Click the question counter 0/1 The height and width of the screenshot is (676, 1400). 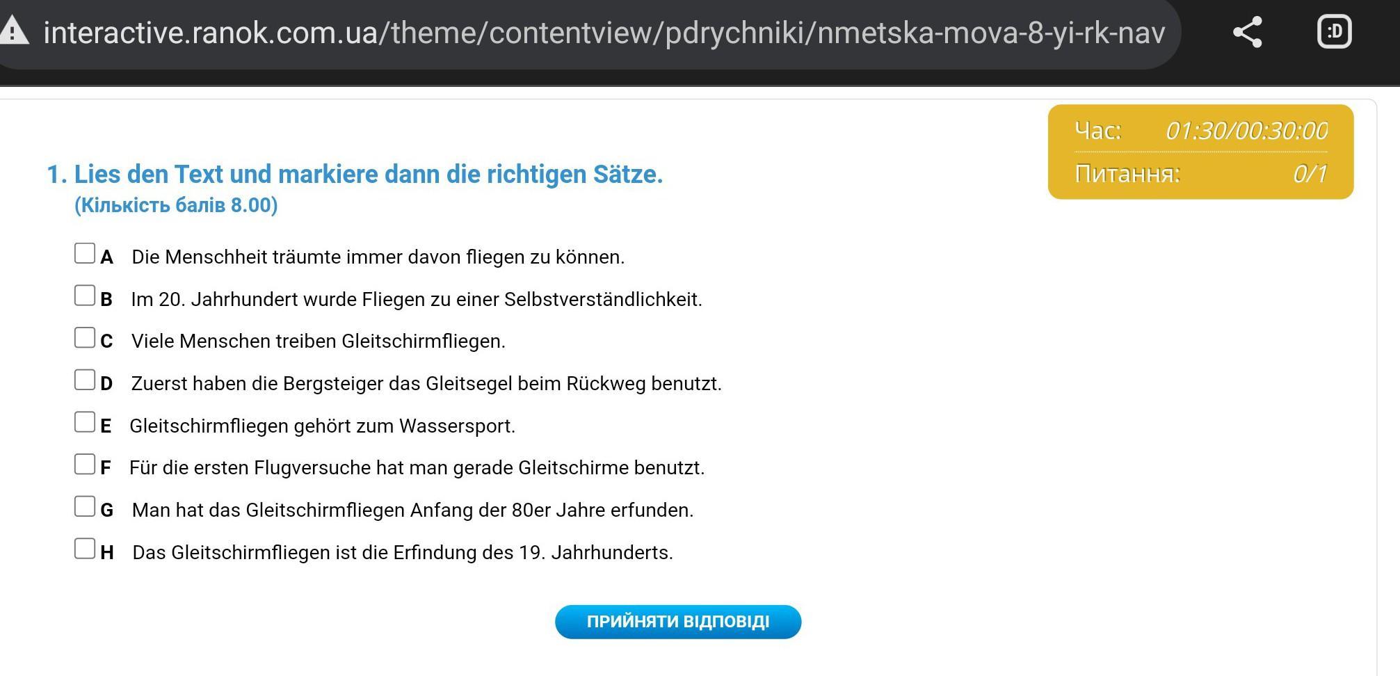click(x=1310, y=174)
